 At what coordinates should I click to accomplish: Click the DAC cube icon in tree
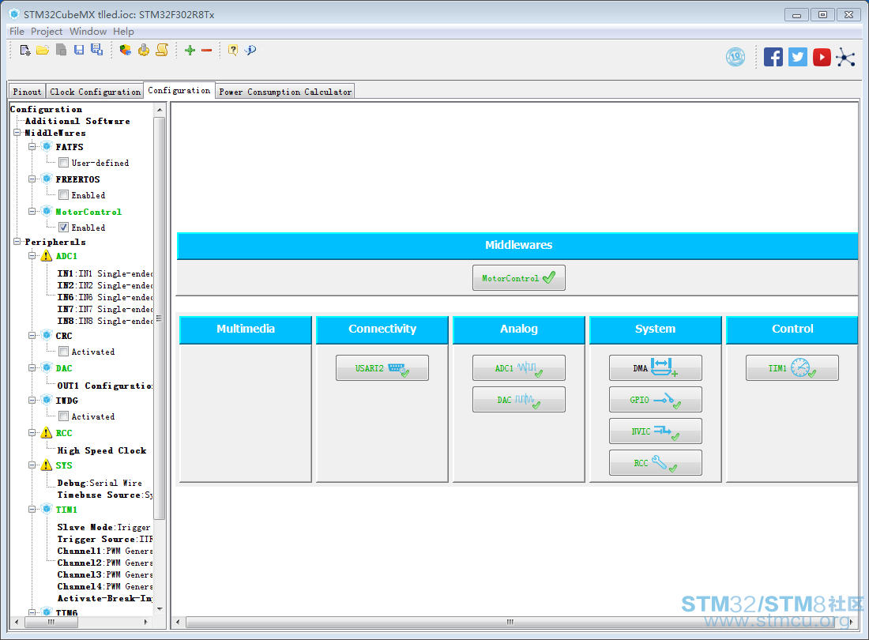47,368
